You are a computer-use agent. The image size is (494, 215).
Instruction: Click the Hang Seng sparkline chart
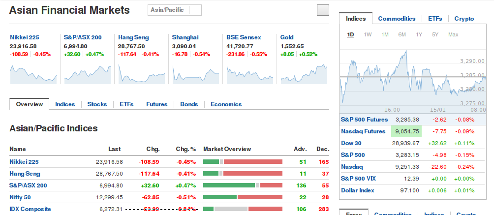coord(142,74)
